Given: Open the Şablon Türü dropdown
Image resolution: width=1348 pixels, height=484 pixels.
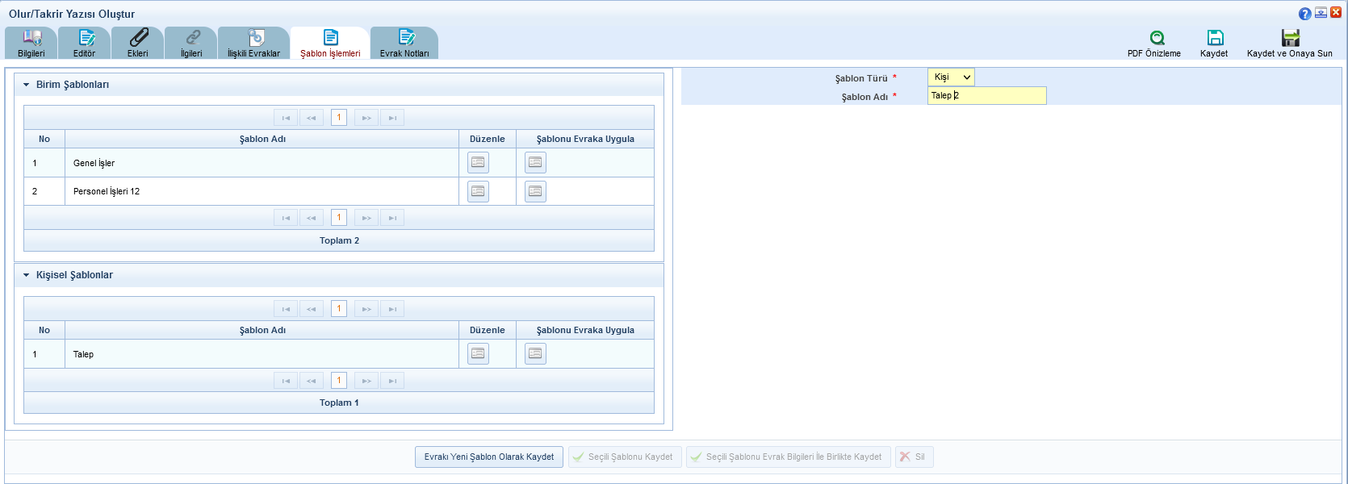Looking at the screenshot, I should coord(951,77).
